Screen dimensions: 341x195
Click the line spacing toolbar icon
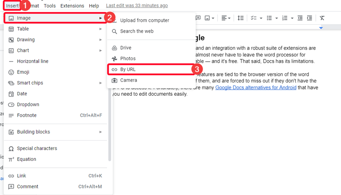pyautogui.click(x=240, y=18)
